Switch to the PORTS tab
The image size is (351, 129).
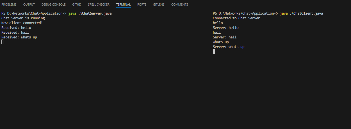coord(142,4)
